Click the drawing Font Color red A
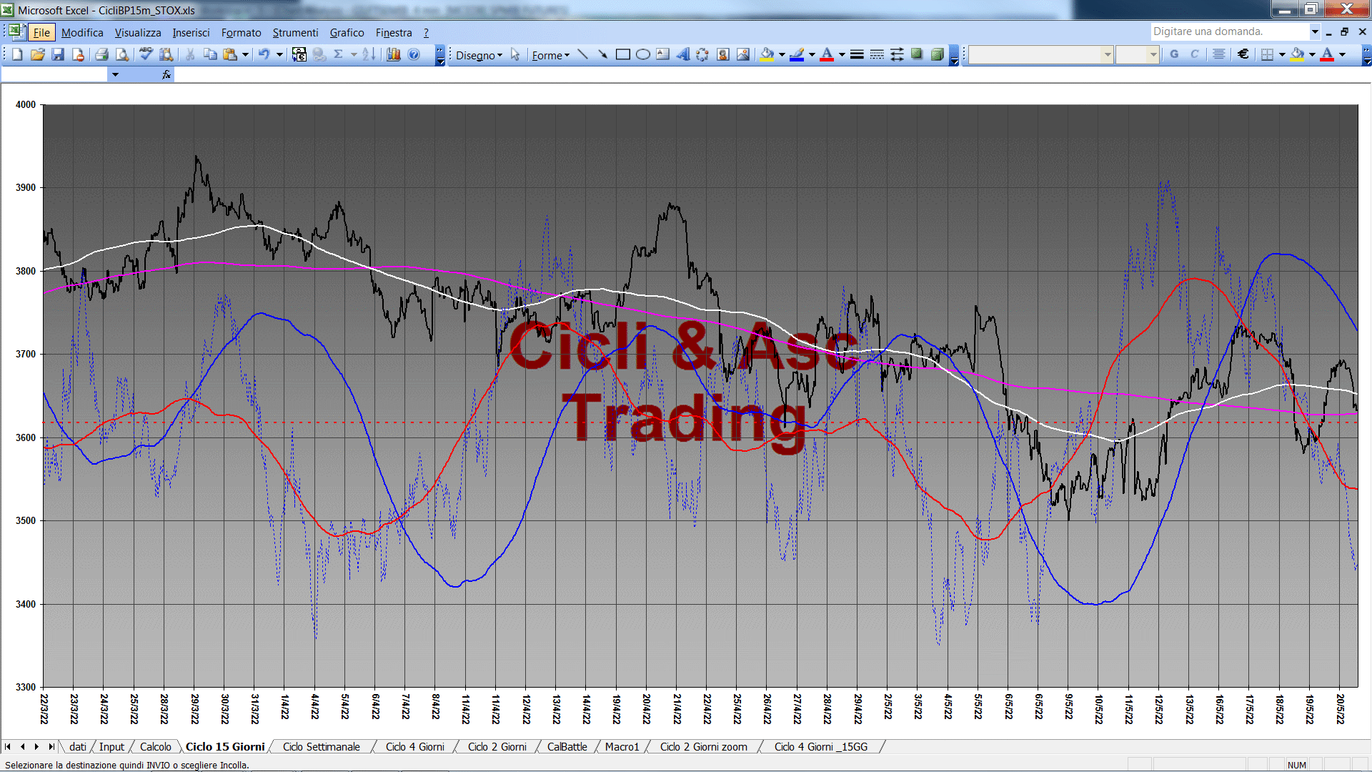Image resolution: width=1372 pixels, height=772 pixels. (x=827, y=54)
